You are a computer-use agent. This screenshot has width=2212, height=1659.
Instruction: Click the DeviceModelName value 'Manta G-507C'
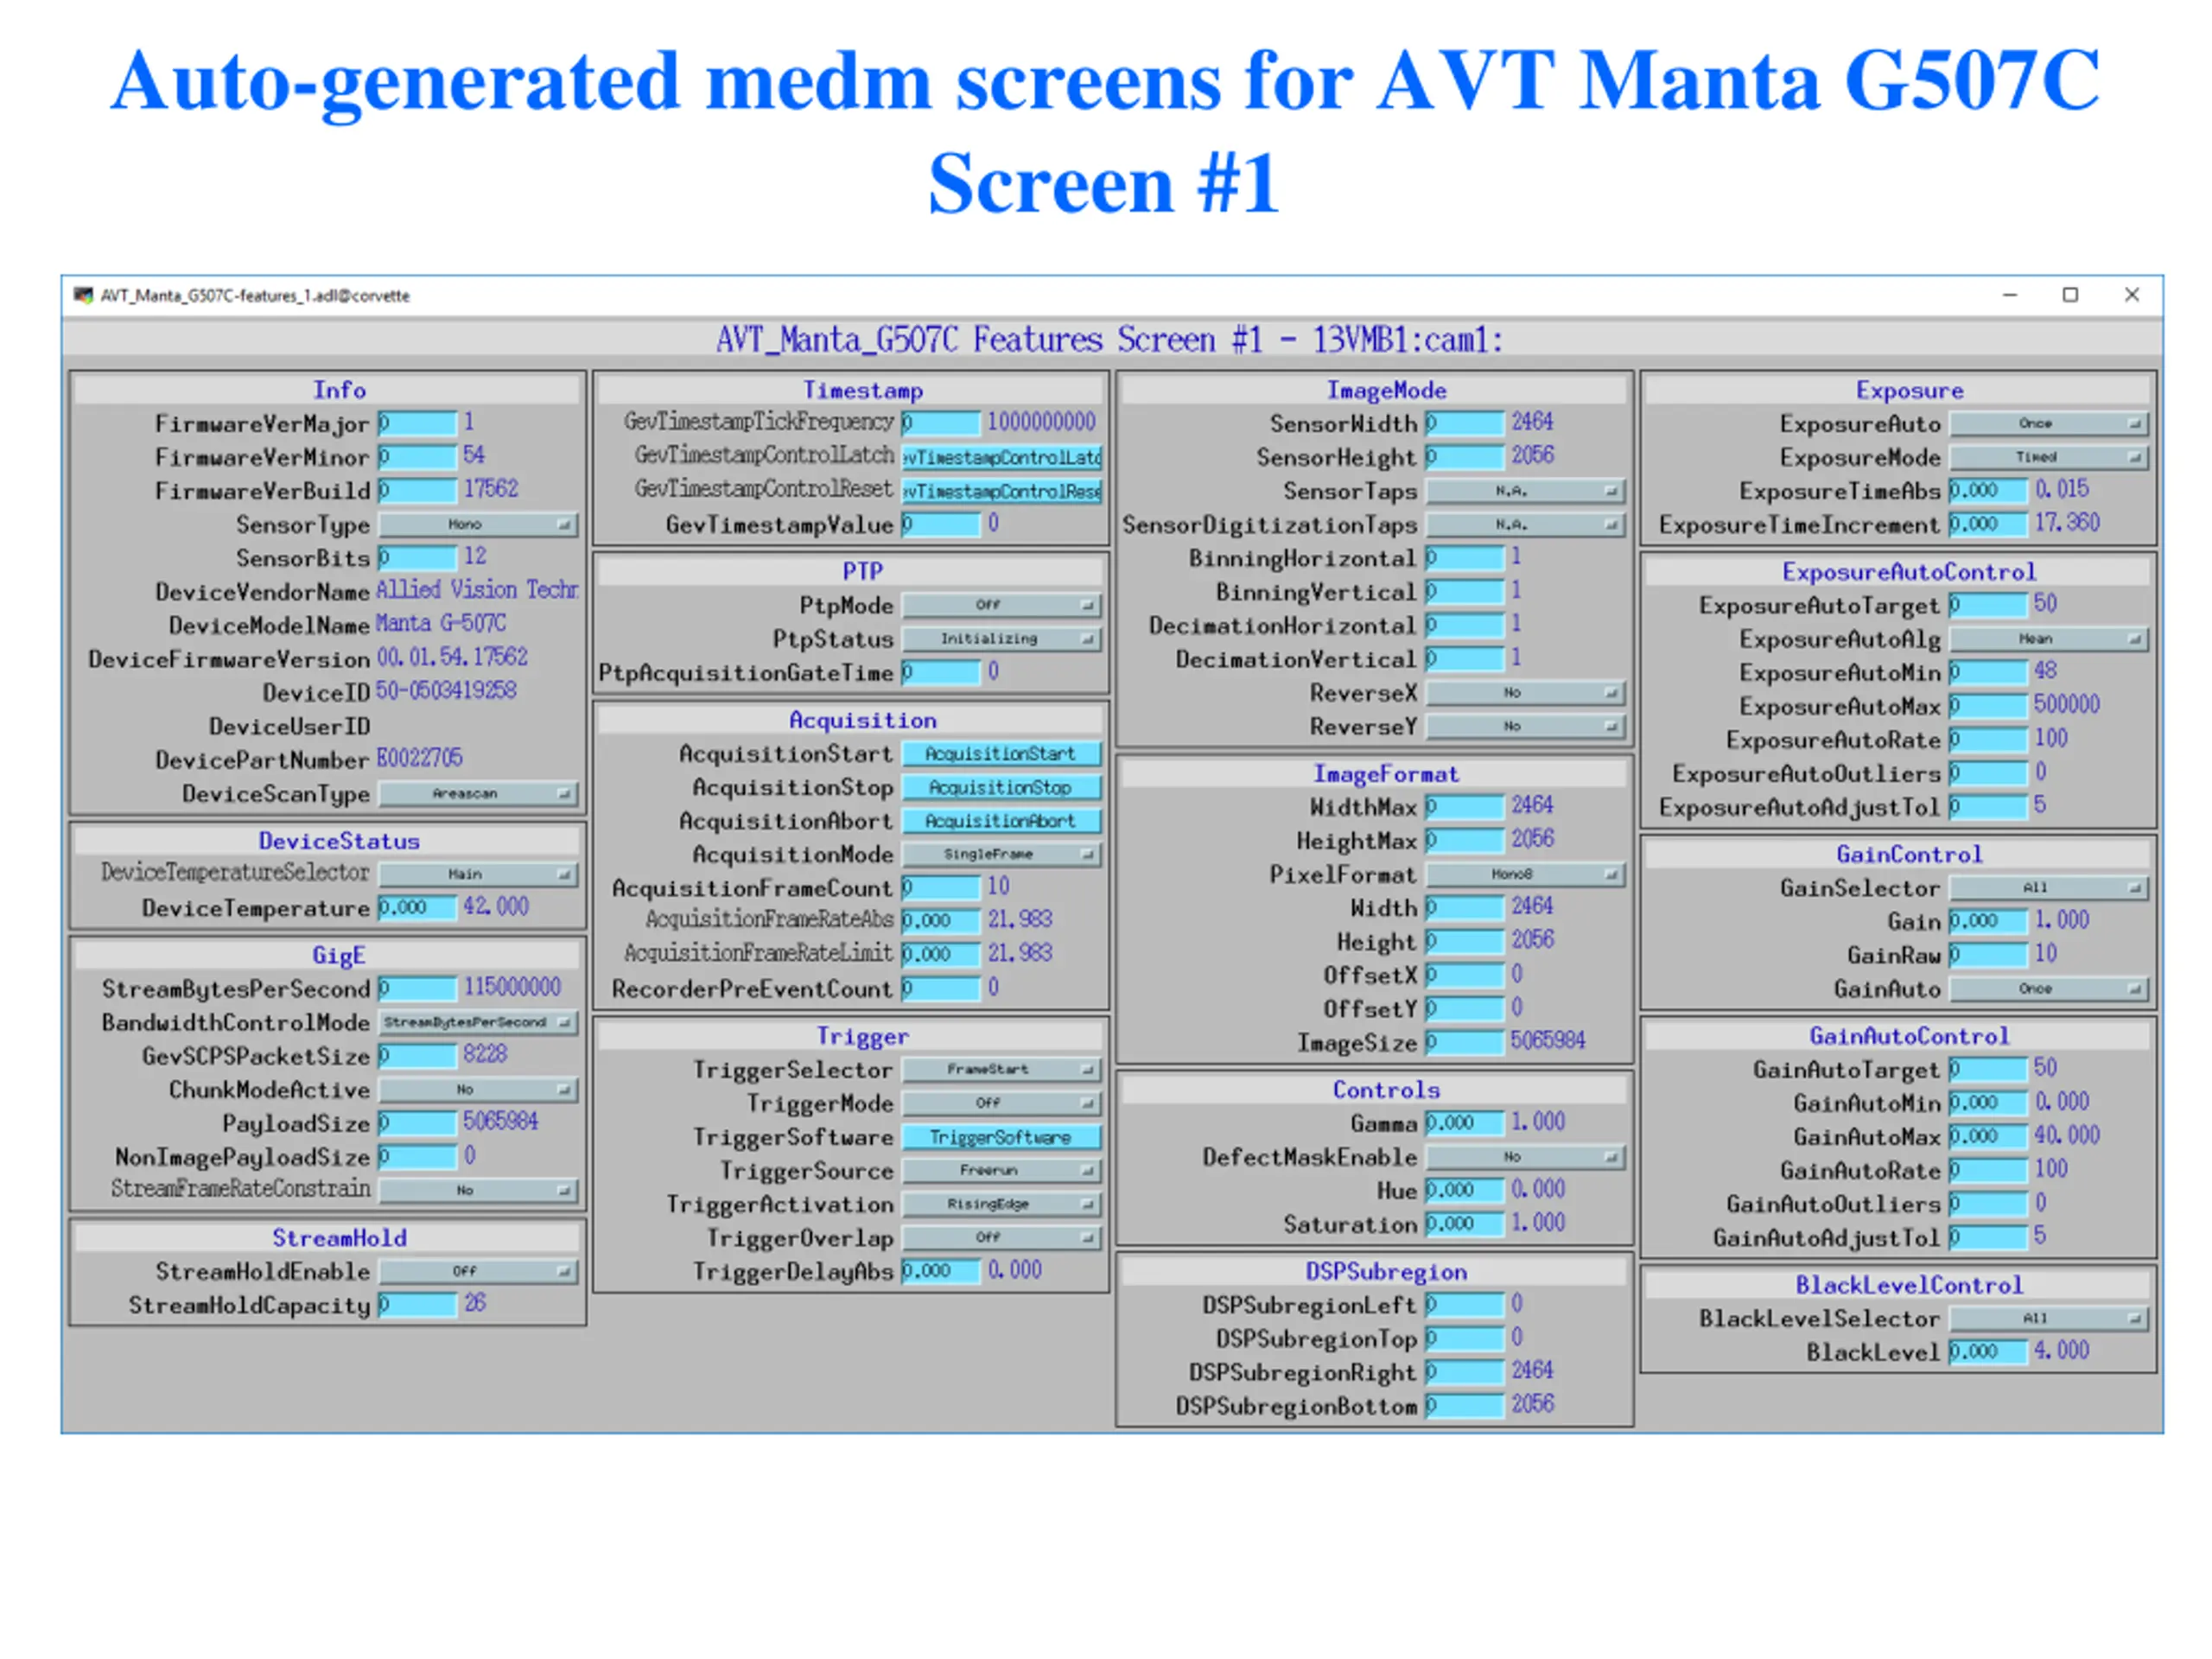click(x=441, y=624)
